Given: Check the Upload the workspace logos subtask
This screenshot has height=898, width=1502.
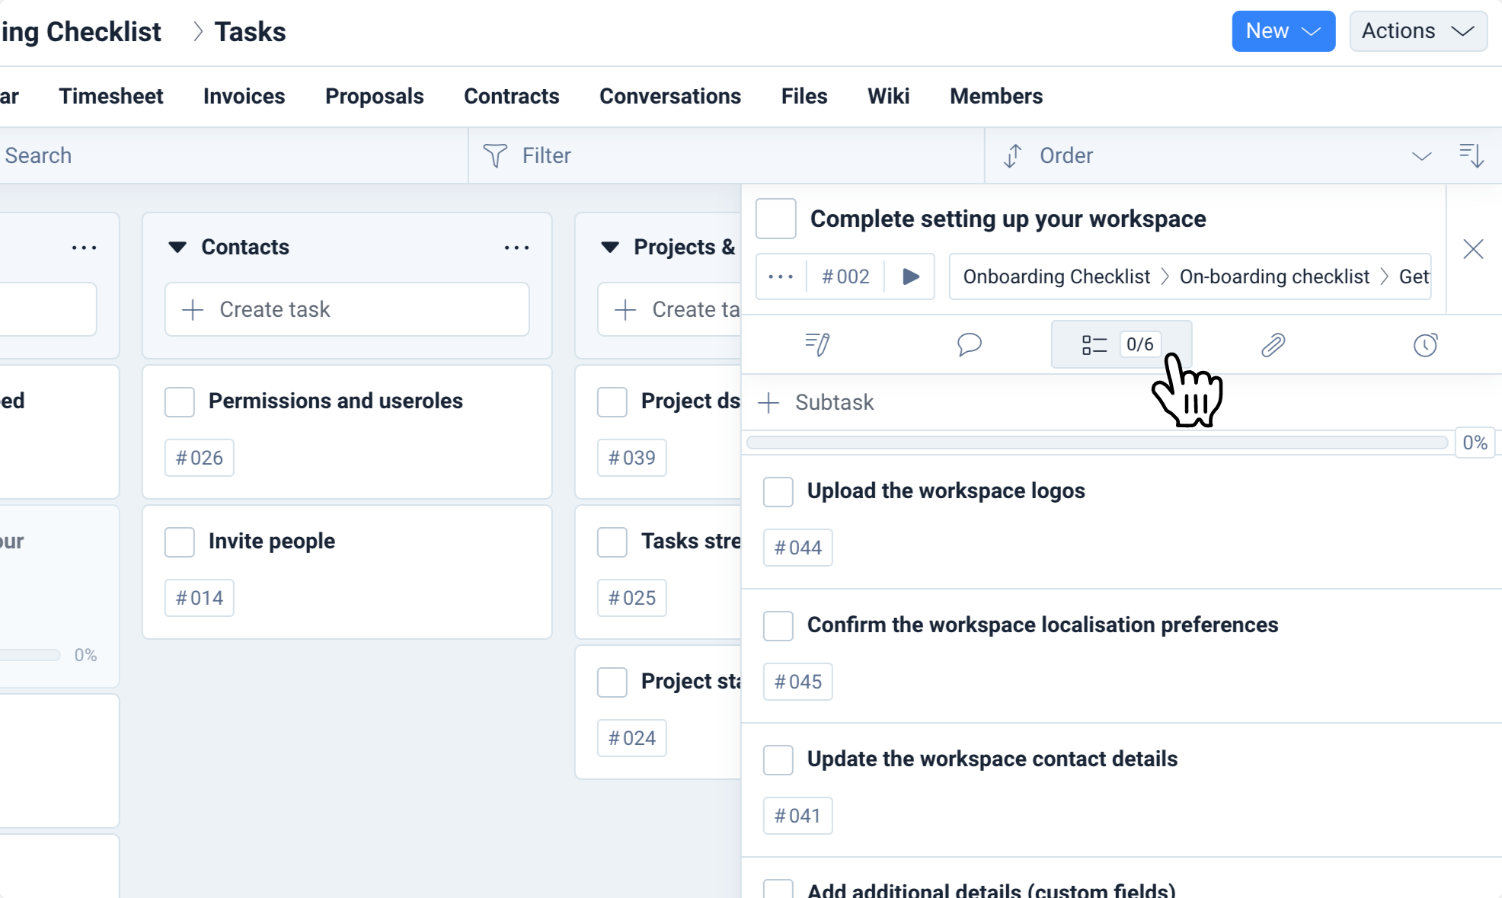Looking at the screenshot, I should tap(778, 492).
